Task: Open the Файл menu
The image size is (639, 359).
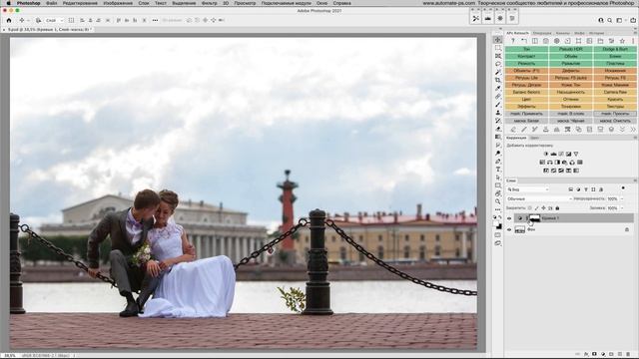Action: coord(51,3)
